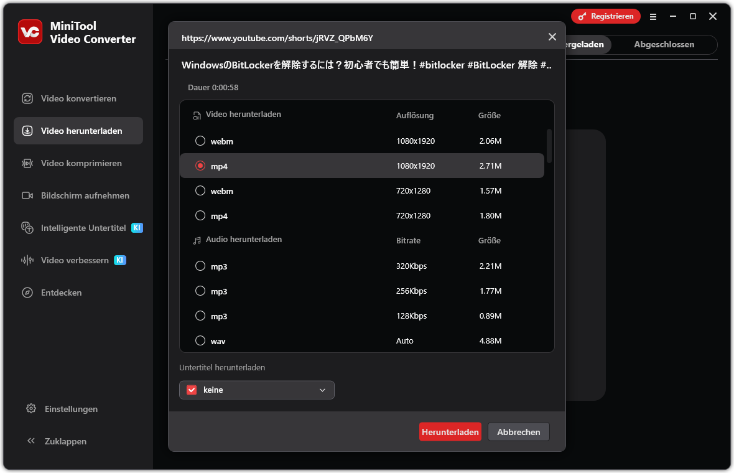The height and width of the screenshot is (473, 734).
Task: Open Einstellungen label
Action: [71, 409]
